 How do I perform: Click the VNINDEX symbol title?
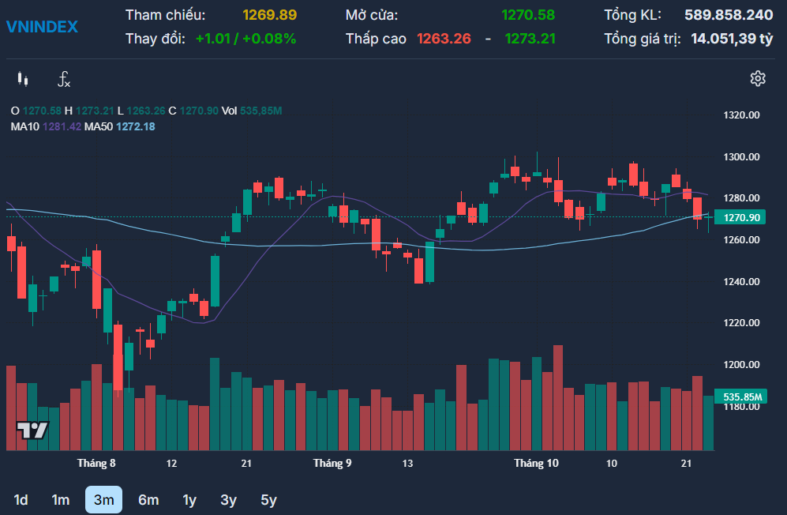[42, 27]
